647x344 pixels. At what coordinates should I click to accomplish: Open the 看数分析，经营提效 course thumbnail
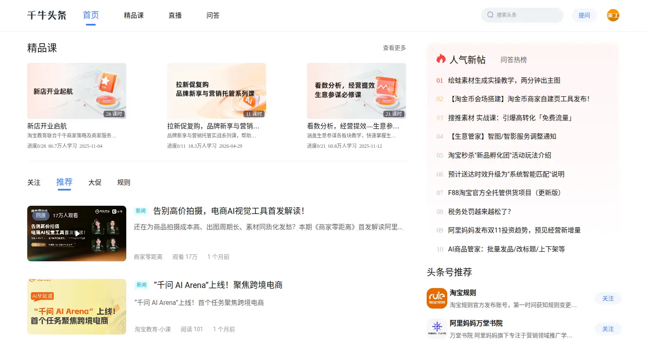[357, 91]
